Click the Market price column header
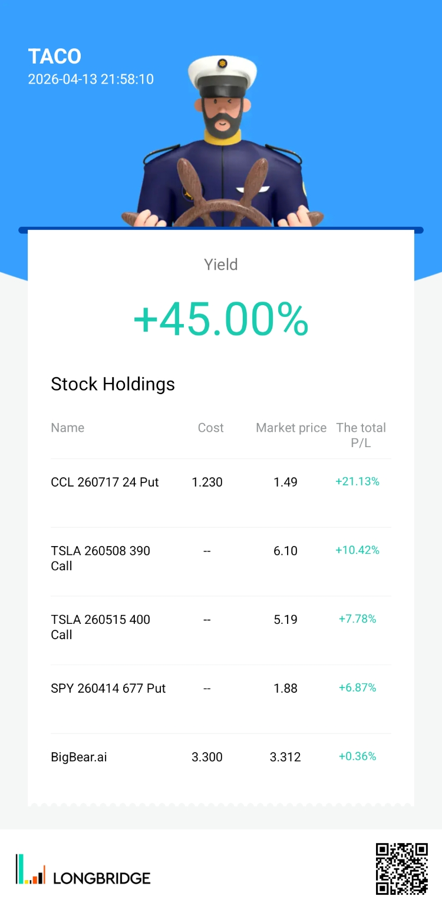Image resolution: width=442 pixels, height=909 pixels. [291, 428]
